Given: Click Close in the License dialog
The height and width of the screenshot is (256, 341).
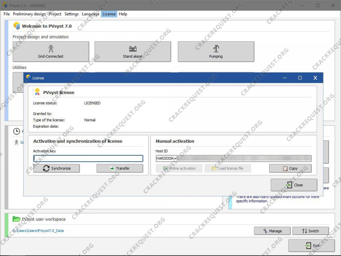Looking at the screenshot, I should (294, 185).
